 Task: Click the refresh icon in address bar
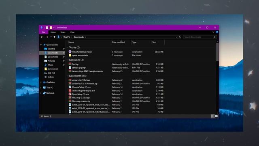click(180, 37)
